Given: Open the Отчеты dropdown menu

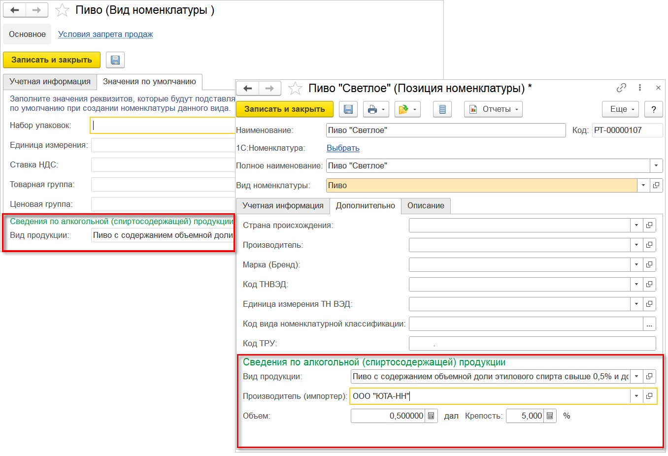Looking at the screenshot, I should [493, 109].
